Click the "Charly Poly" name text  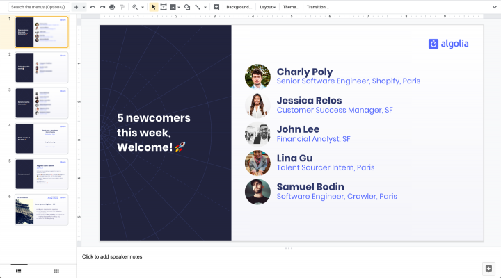(305, 72)
